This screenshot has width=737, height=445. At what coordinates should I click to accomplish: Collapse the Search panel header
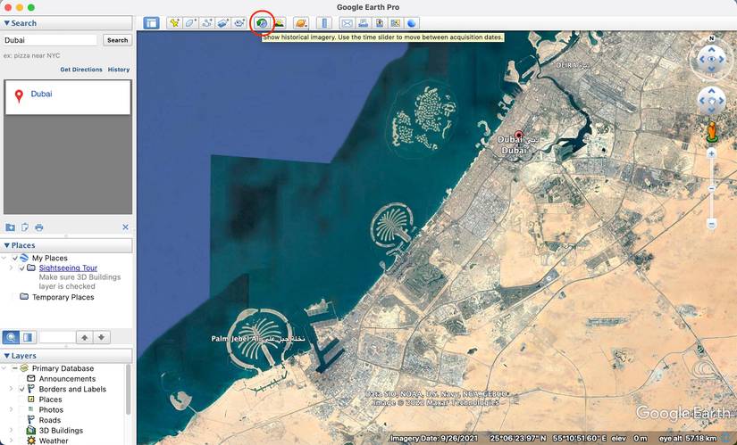point(67,23)
